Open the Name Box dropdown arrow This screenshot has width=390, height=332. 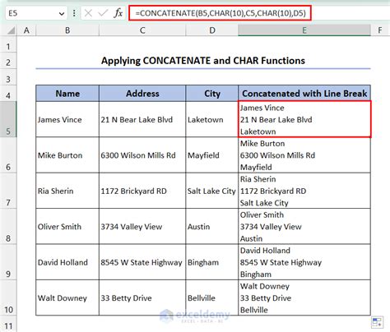[62, 13]
